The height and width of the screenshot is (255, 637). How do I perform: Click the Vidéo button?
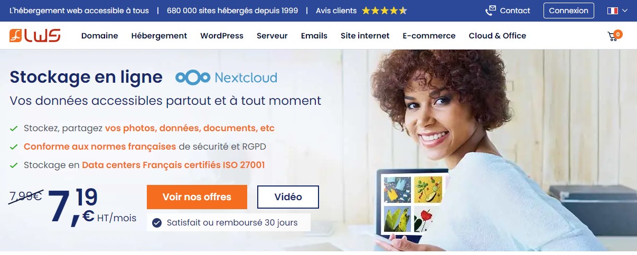tap(288, 197)
